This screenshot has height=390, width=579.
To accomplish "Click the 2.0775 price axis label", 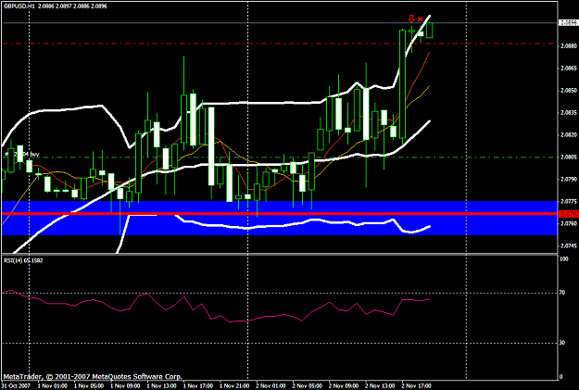I will [569, 201].
